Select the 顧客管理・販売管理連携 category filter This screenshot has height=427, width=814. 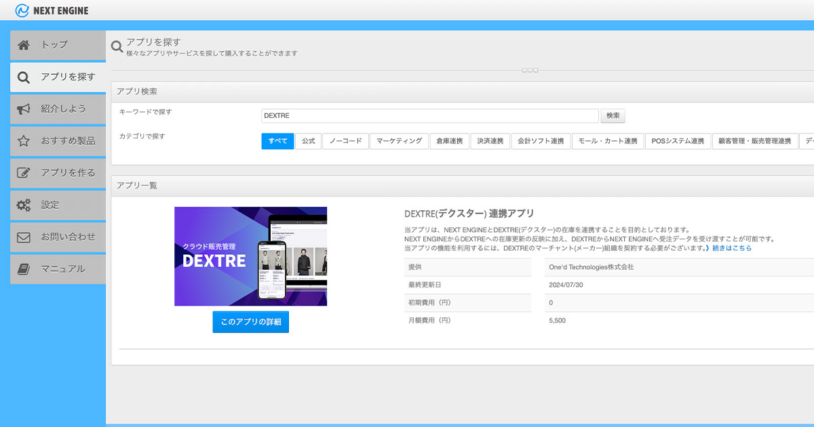(755, 141)
